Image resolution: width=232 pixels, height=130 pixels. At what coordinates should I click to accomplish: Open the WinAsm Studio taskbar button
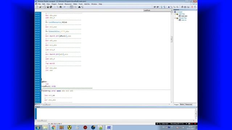(109, 127)
